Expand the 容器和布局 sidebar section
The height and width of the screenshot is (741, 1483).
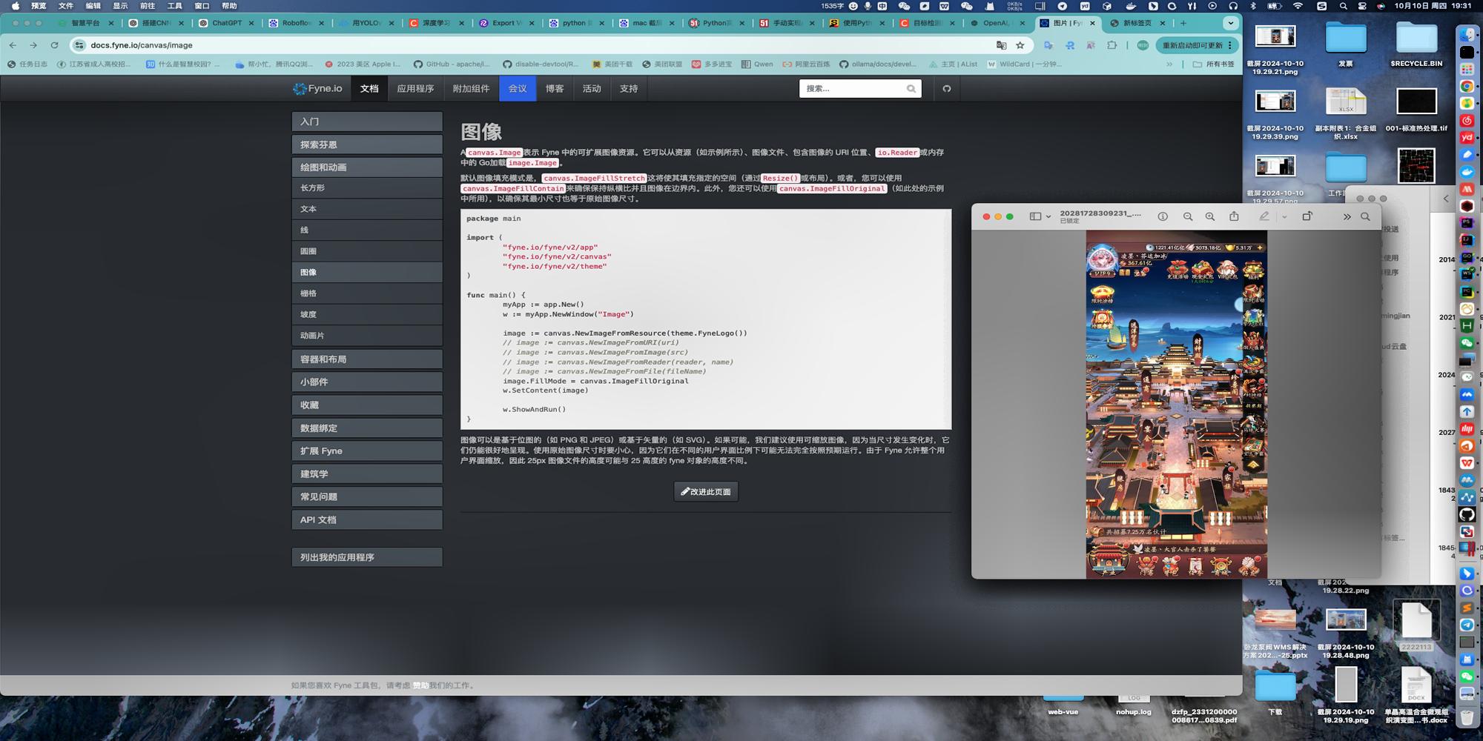click(x=367, y=359)
